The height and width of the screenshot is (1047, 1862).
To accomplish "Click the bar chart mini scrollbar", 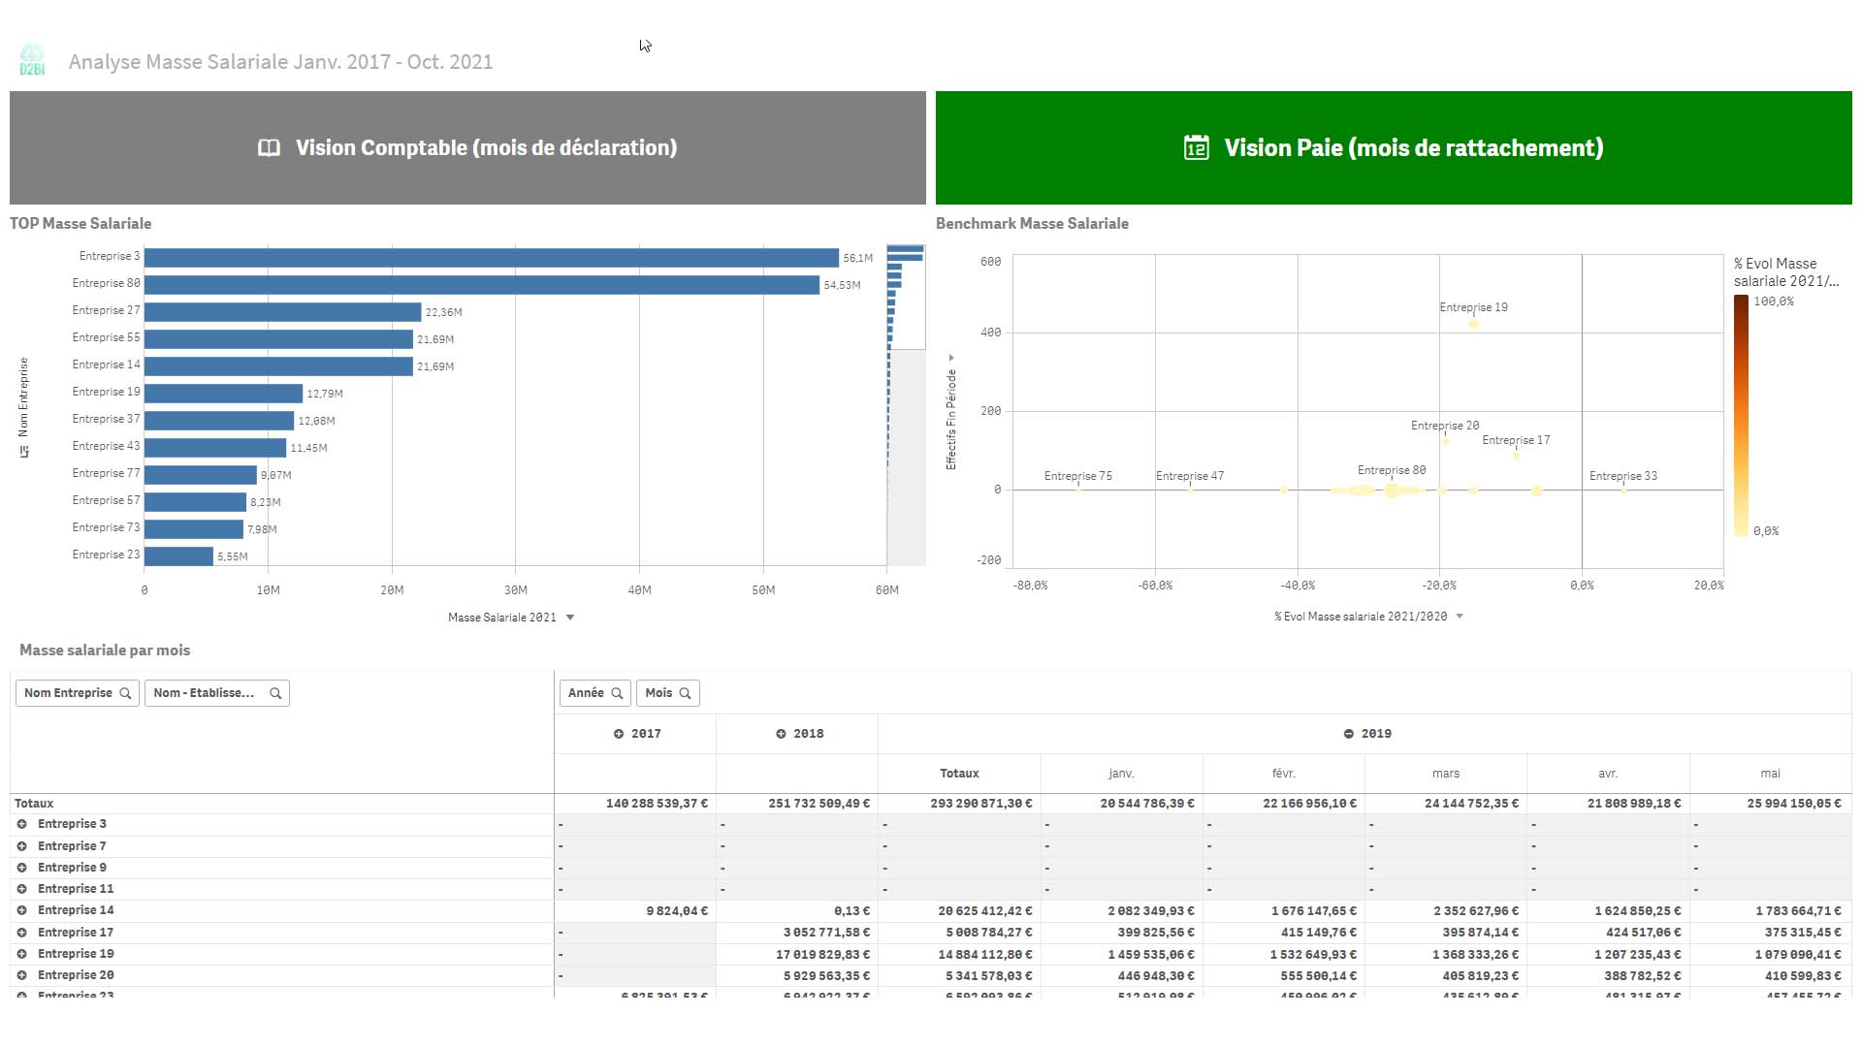I will [x=906, y=297].
